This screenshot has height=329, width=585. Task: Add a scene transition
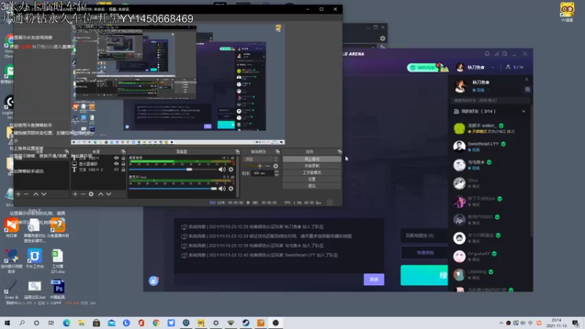(260, 166)
